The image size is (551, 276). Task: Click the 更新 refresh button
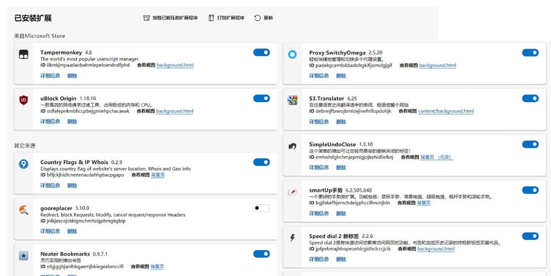(264, 18)
